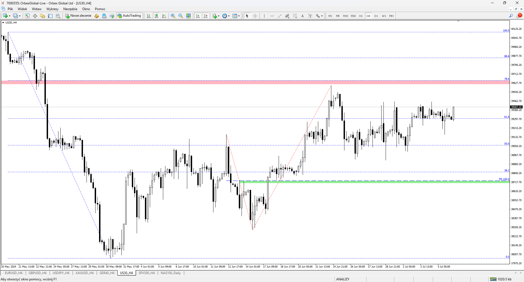Switch to NAS100,Daily chart tab
This screenshot has width=524, height=282.
pyautogui.click(x=171, y=273)
